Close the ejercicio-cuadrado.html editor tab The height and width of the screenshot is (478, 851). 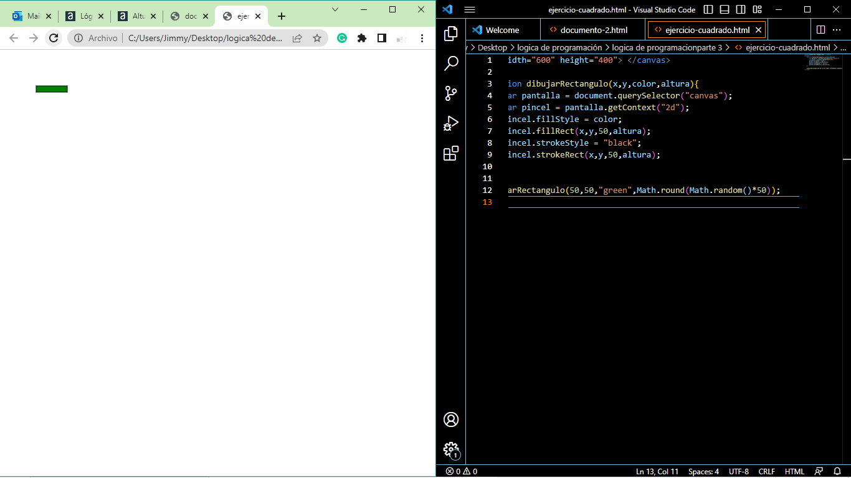point(758,30)
